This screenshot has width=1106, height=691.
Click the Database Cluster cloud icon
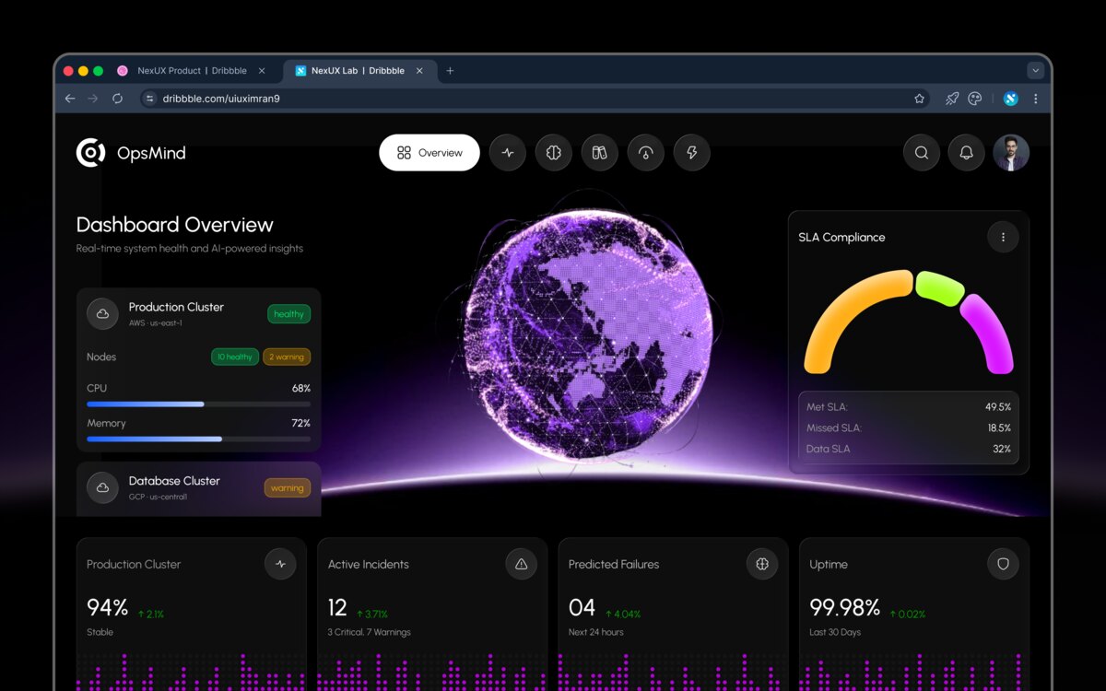coord(102,487)
